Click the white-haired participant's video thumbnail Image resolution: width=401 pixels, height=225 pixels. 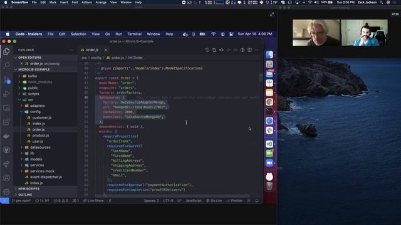(316, 32)
